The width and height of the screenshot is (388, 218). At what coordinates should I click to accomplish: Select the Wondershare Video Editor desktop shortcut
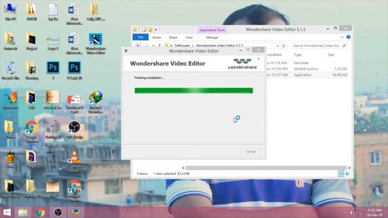[96, 43]
